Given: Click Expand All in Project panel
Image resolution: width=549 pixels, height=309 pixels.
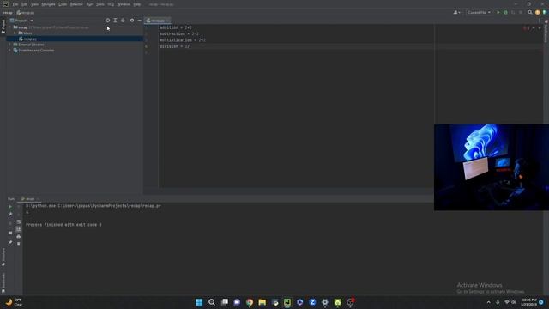Looking at the screenshot, I should 115,21.
